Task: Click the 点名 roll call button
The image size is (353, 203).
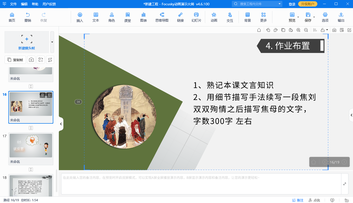Action: coord(315,200)
